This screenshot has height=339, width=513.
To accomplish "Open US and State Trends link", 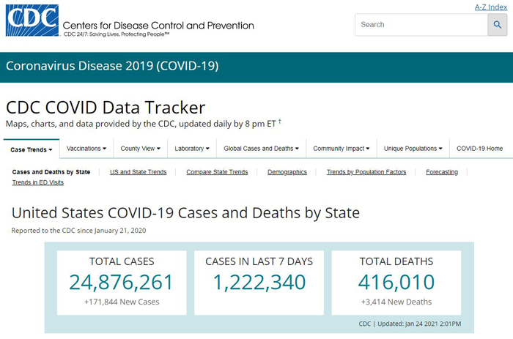I will (x=138, y=172).
